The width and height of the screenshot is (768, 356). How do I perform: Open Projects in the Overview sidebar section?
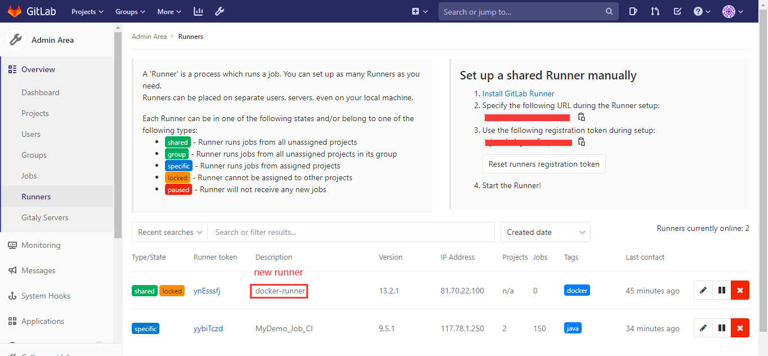pyautogui.click(x=35, y=113)
